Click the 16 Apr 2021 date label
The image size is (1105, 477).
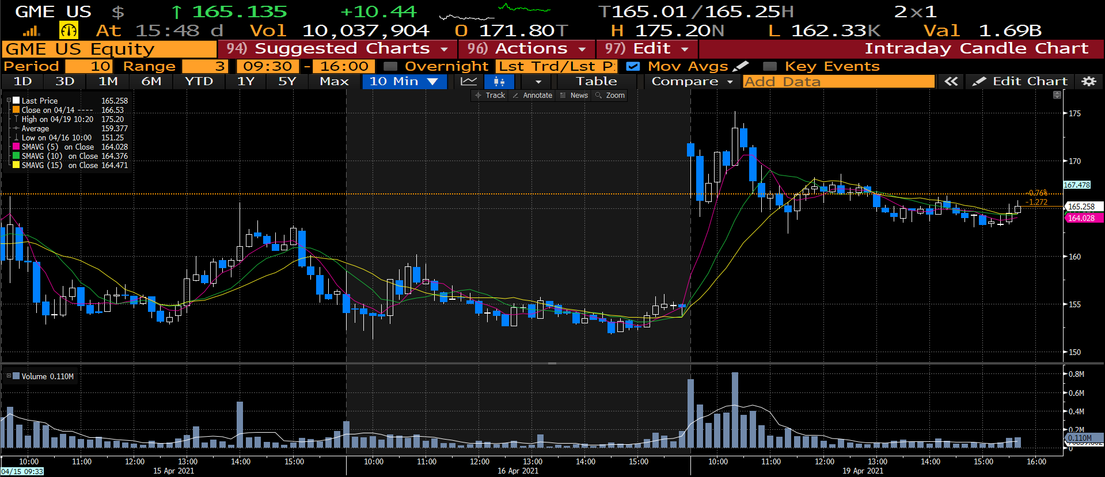pos(518,471)
